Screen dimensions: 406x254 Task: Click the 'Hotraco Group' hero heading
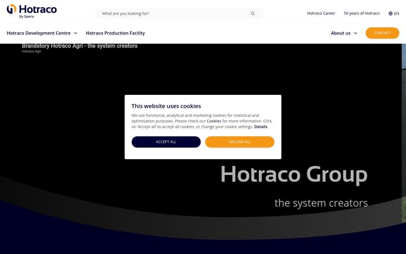[x=294, y=174]
